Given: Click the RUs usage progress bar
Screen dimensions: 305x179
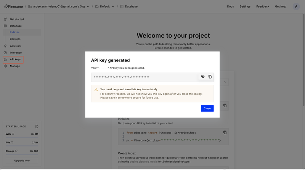Looking at the screenshot, I should pos(22,146).
